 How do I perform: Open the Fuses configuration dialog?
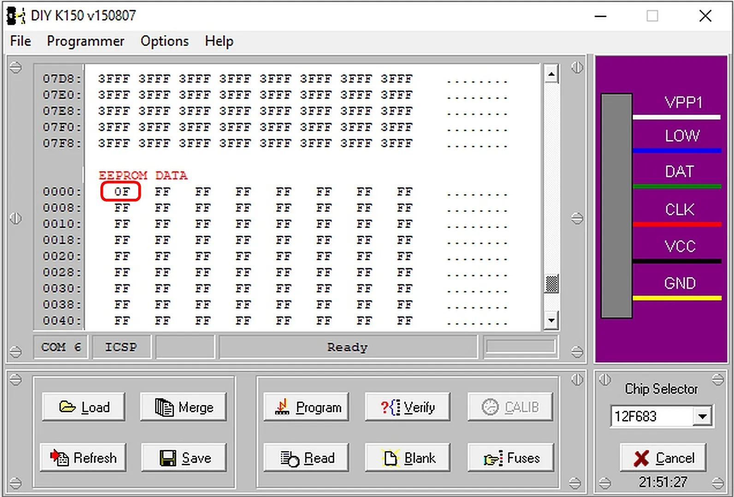[510, 458]
